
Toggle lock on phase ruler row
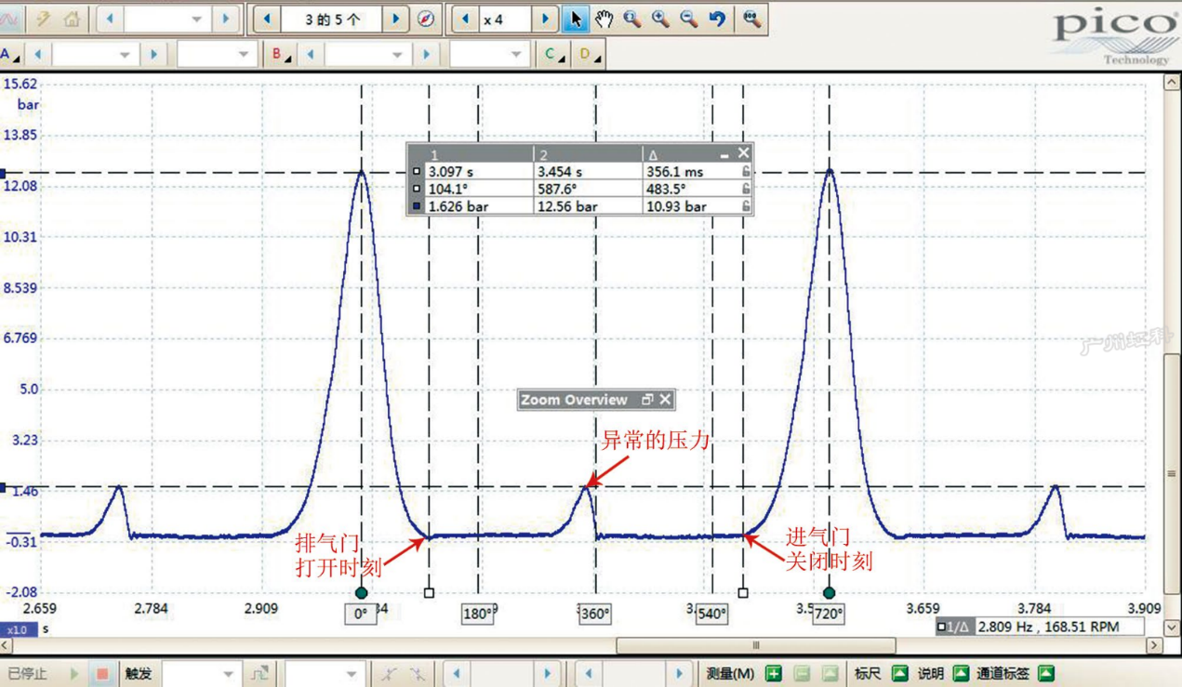(745, 189)
